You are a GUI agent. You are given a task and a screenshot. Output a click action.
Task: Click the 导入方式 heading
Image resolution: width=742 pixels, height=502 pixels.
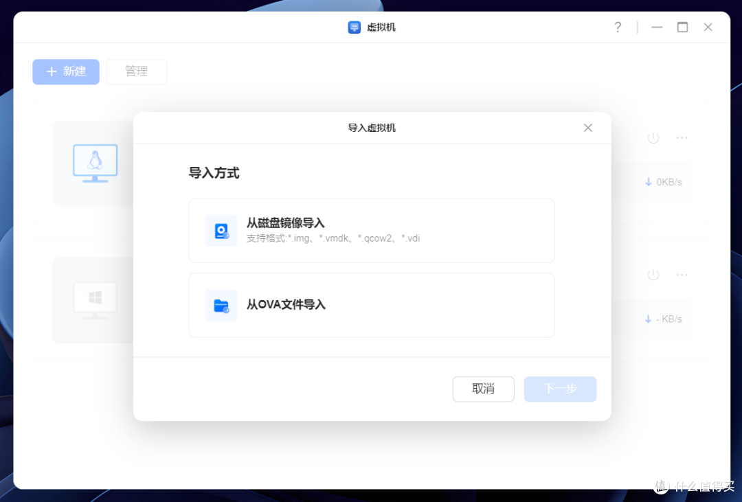214,173
